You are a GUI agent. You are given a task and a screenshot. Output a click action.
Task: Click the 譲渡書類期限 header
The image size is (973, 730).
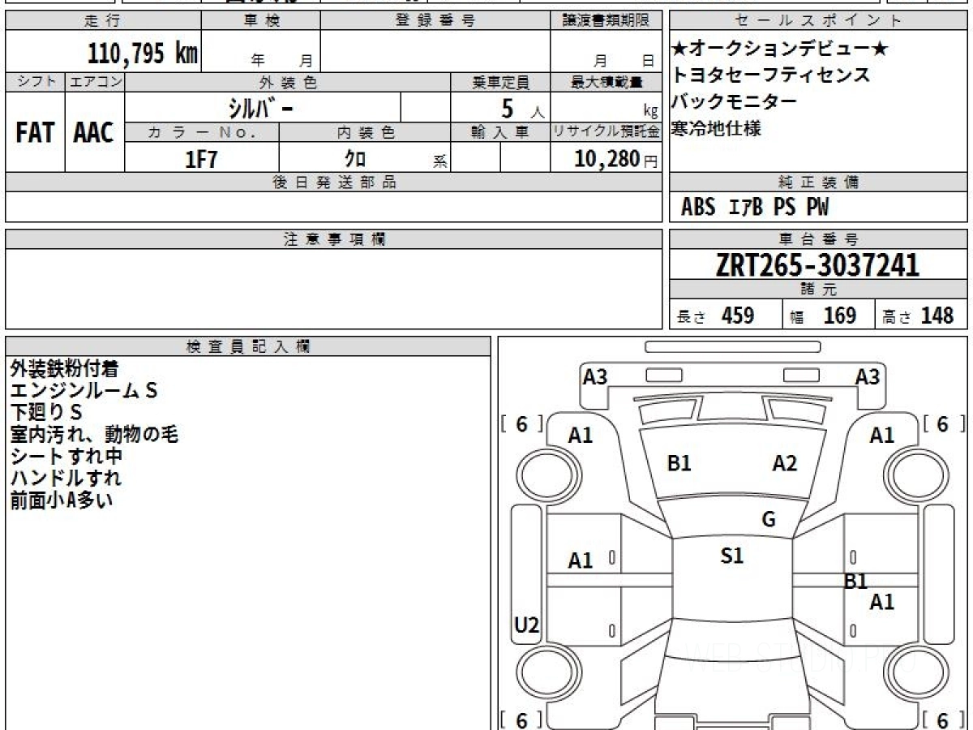pyautogui.click(x=606, y=21)
